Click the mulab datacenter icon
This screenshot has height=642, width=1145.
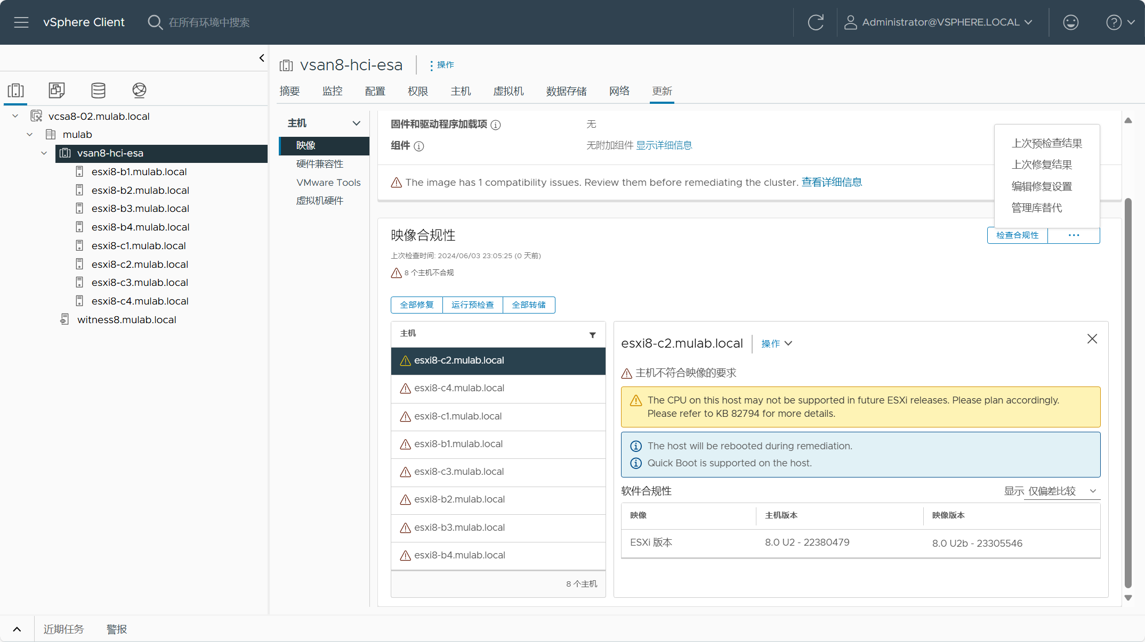point(51,135)
